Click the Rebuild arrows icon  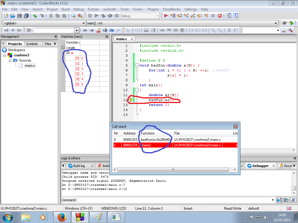(x=110, y=16)
